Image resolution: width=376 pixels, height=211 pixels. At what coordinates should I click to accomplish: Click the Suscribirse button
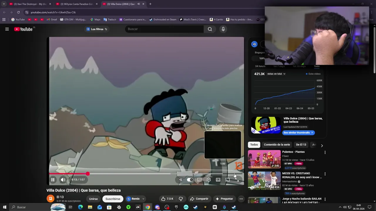tap(113, 199)
